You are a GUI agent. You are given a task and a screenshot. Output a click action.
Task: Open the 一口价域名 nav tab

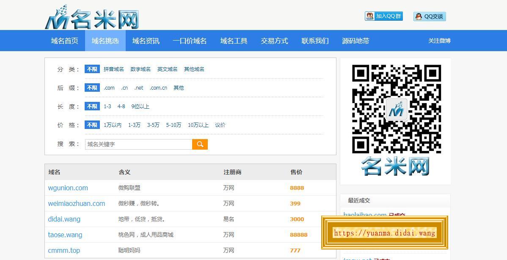click(x=190, y=41)
